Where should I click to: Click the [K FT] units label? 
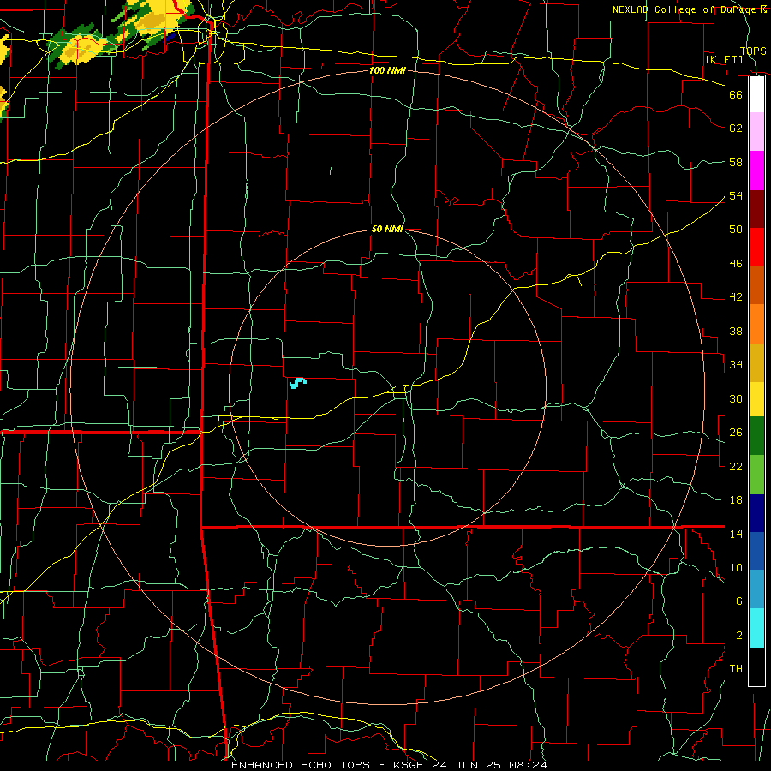point(724,59)
